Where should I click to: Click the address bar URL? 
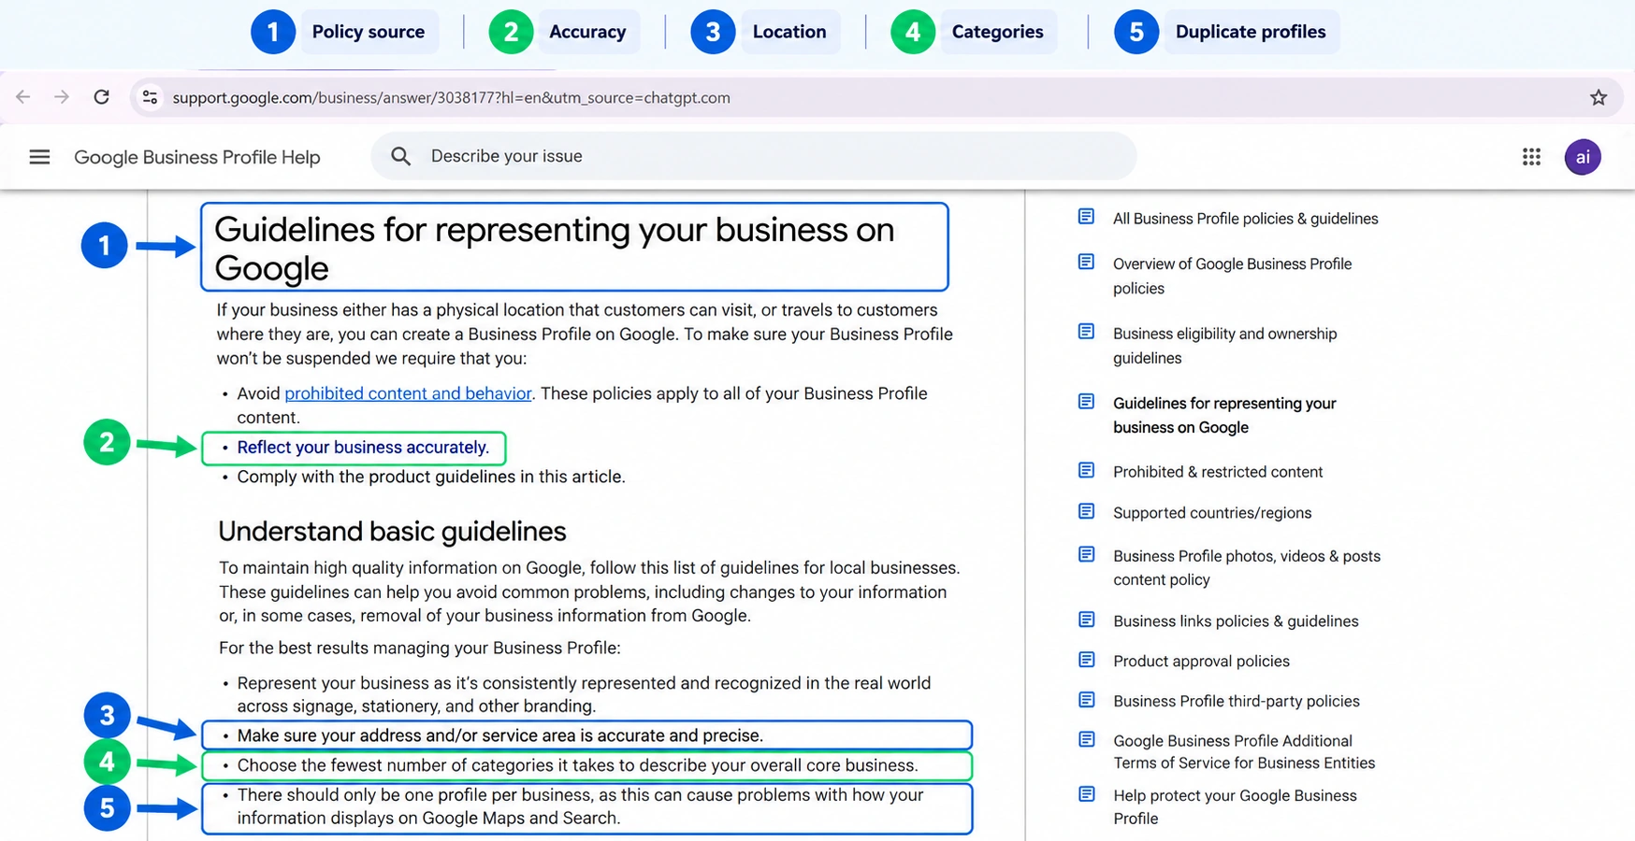coord(451,97)
